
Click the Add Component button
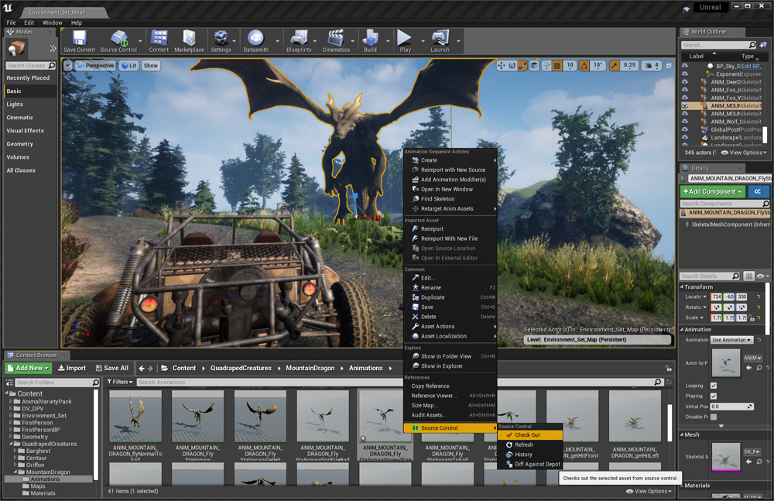[x=712, y=192]
